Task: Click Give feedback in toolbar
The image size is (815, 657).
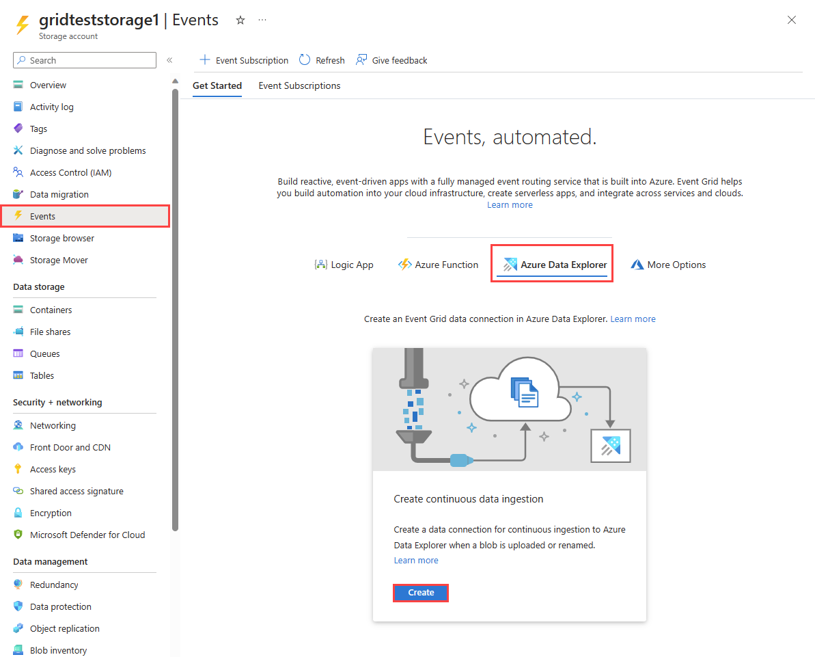Action: [391, 60]
